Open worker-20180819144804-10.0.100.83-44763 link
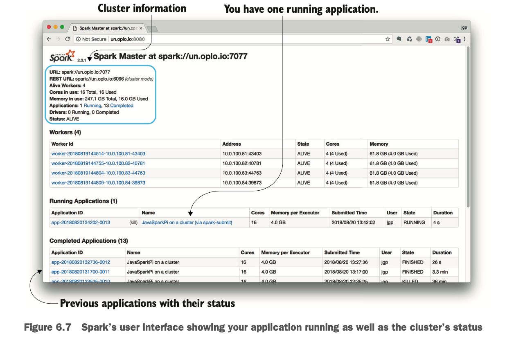 [x=98, y=173]
